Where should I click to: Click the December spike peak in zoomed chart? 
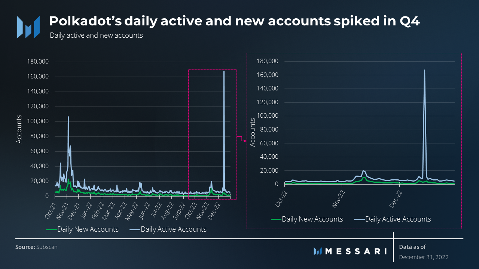tap(424, 70)
